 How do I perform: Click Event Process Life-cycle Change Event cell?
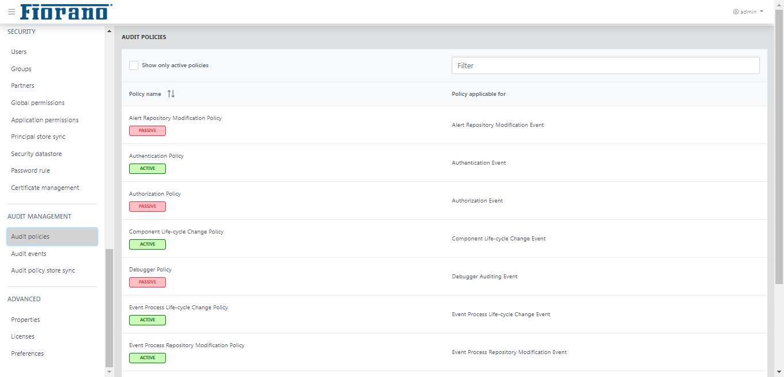501,314
